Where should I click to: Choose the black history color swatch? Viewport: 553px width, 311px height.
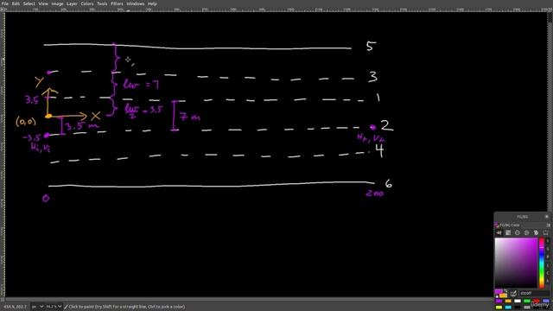coord(518,308)
